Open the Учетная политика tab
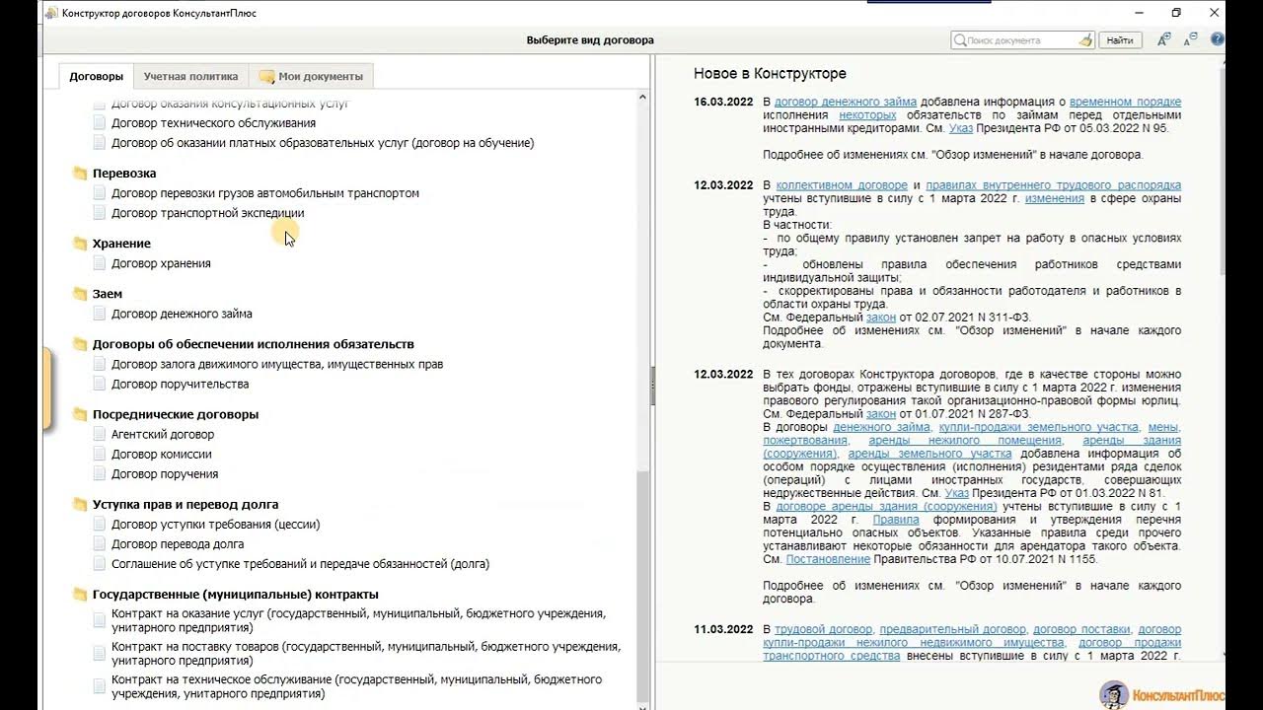The image size is (1263, 710). [x=190, y=76]
